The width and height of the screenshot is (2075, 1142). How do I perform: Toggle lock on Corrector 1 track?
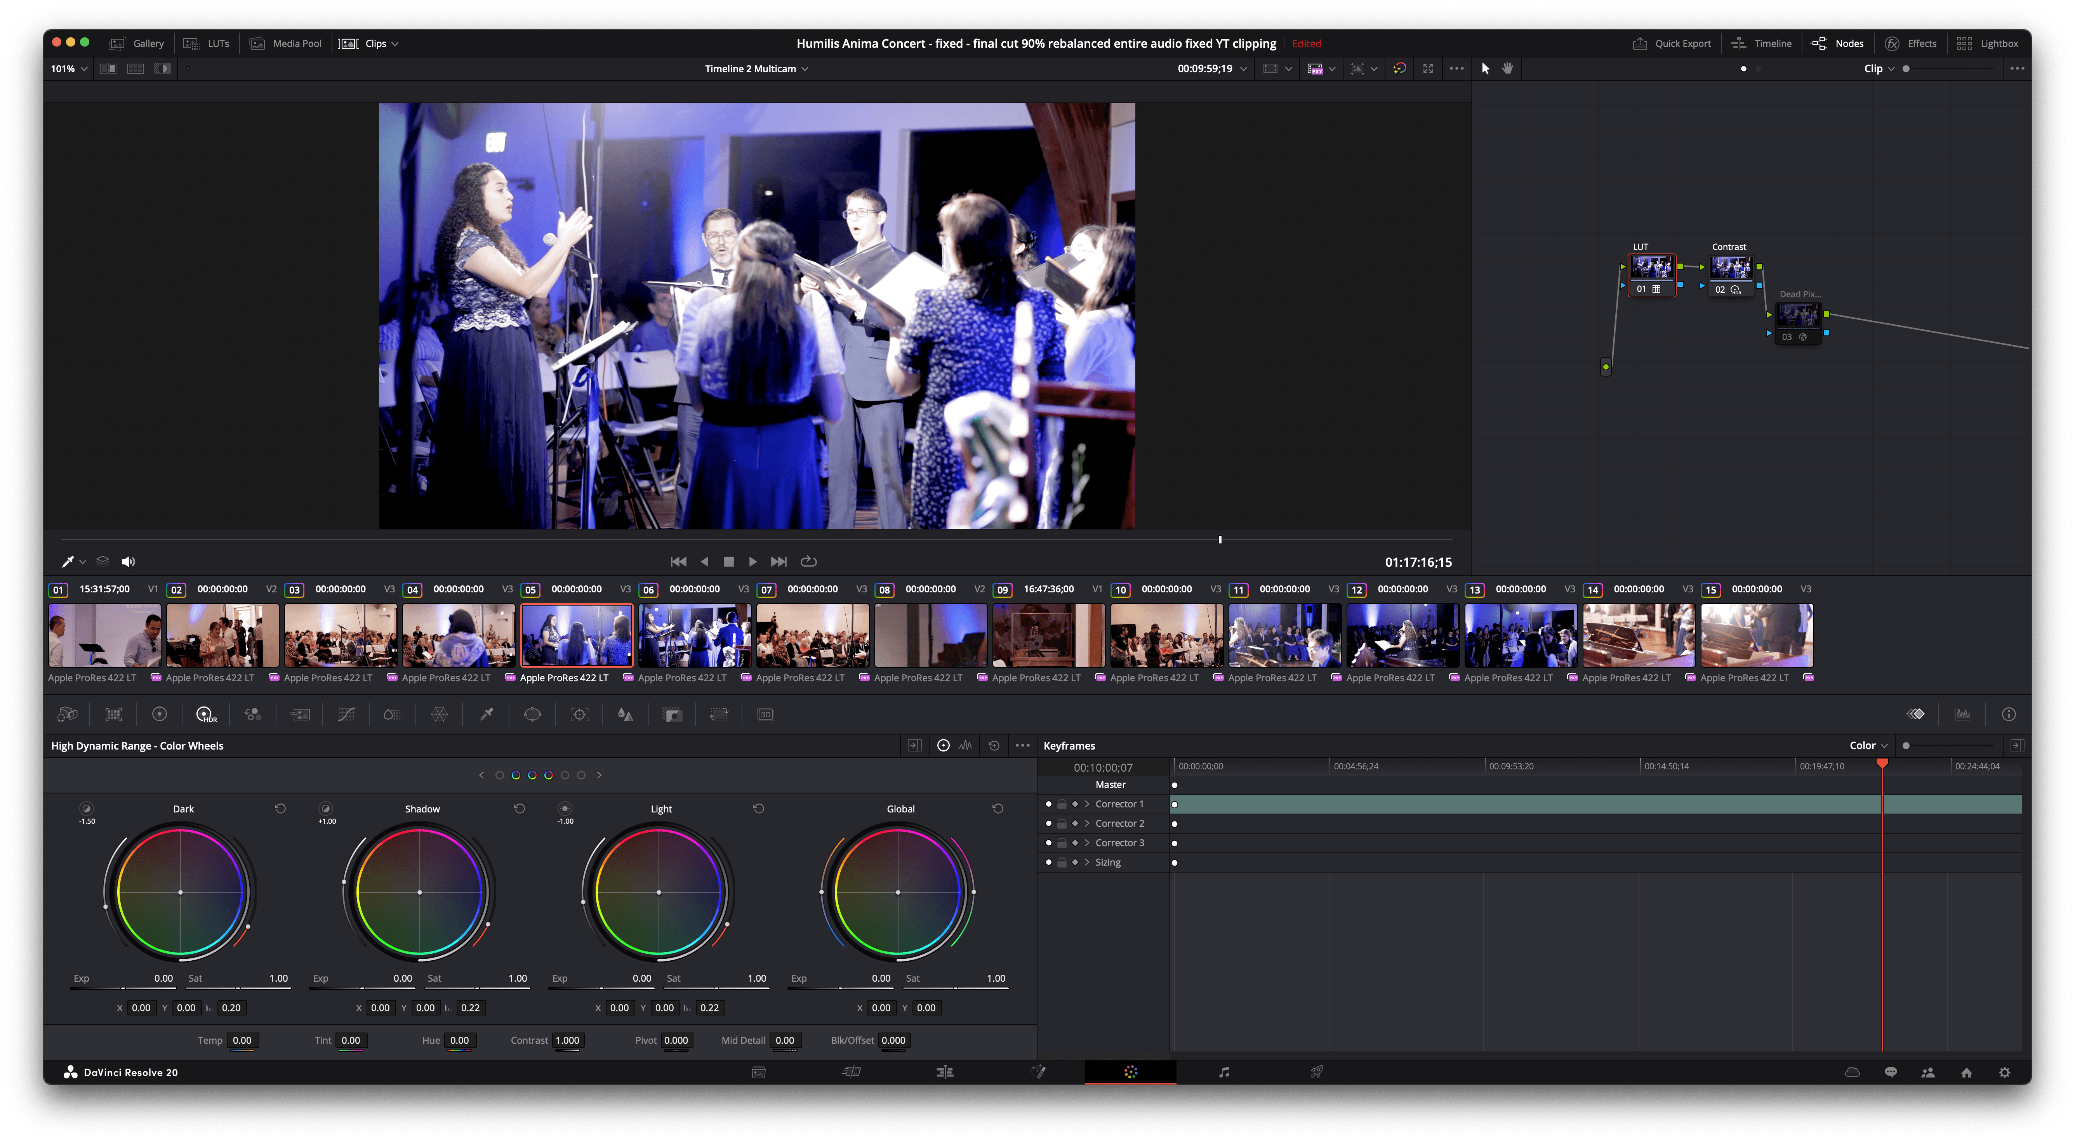pos(1062,804)
